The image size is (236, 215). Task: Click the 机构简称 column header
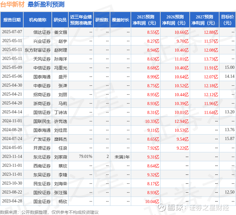[38, 20]
